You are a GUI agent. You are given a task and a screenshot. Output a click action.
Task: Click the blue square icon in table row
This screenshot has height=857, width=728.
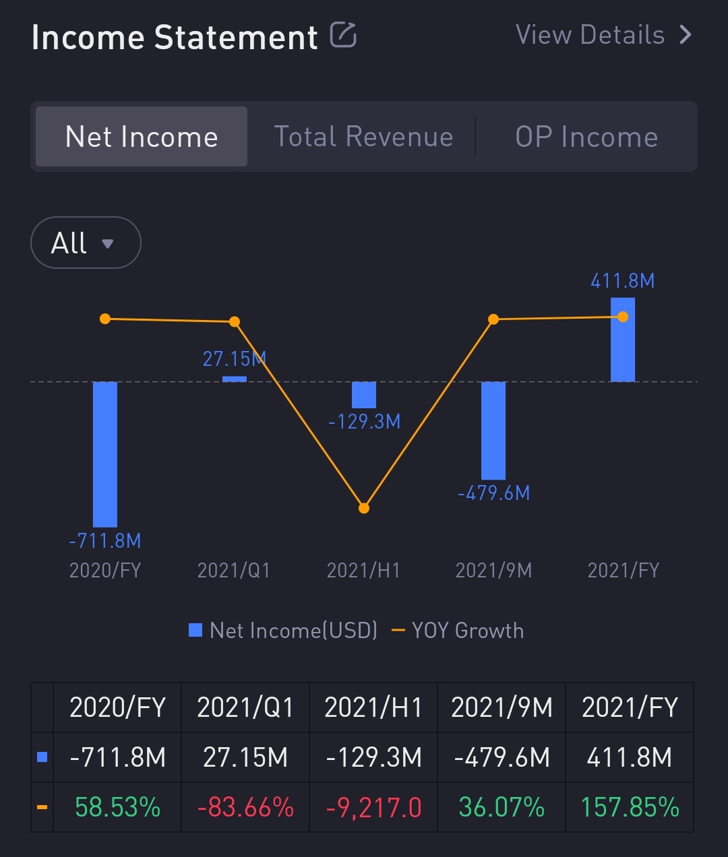pyautogui.click(x=42, y=757)
